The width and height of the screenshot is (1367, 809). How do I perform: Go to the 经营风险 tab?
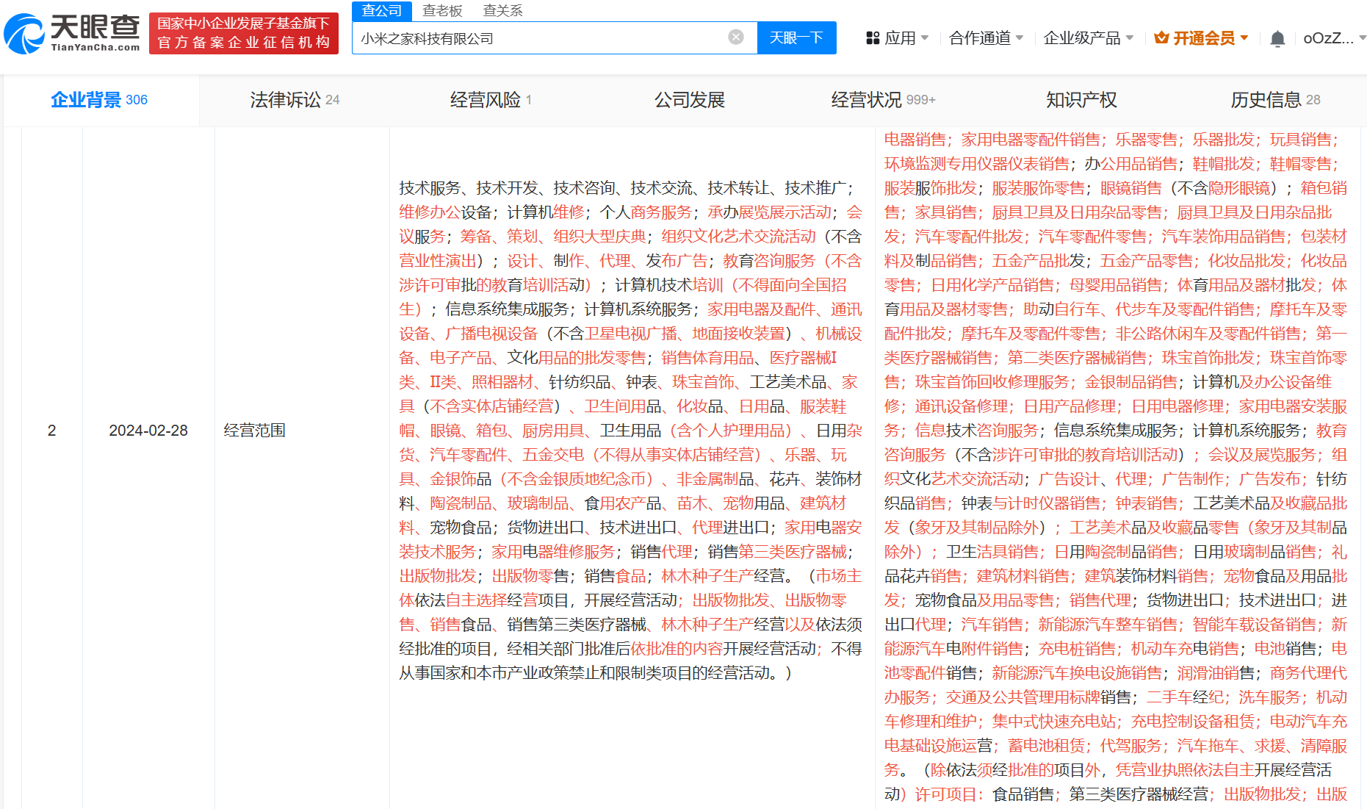(490, 100)
